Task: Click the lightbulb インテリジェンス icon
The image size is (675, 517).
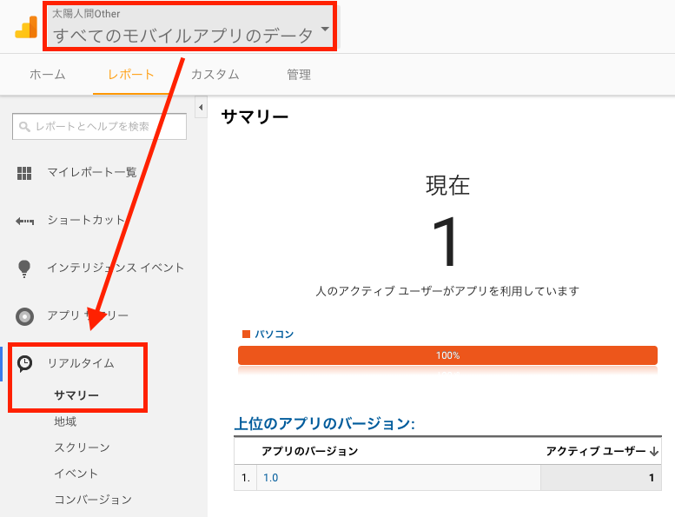Action: point(24,268)
